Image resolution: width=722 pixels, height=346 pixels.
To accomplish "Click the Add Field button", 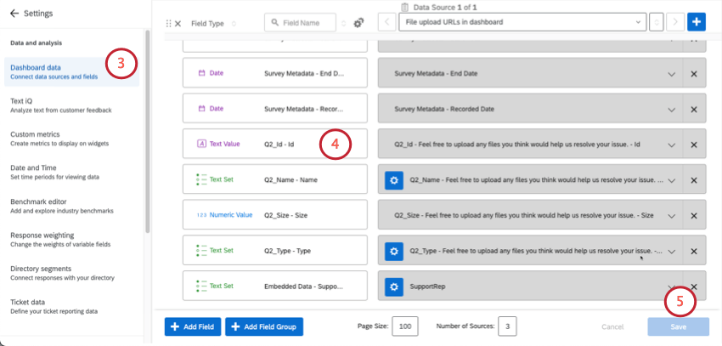I will 192,326.
